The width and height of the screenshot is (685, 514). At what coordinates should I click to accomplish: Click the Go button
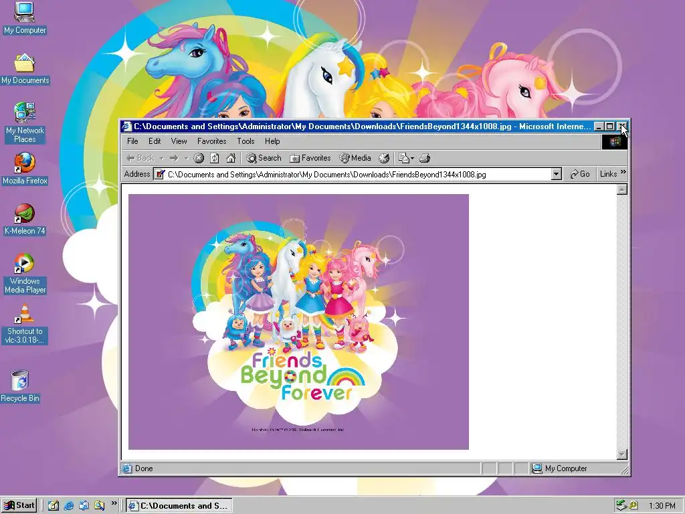point(580,175)
